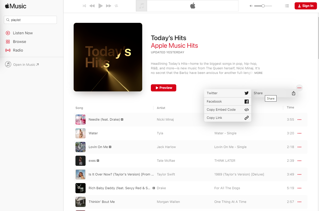Click the play button in top bar
Viewport: 319px width, 211px height.
click(101, 6)
